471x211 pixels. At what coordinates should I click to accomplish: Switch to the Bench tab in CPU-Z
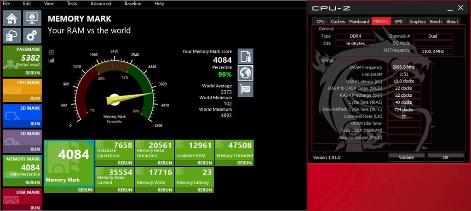(x=436, y=21)
